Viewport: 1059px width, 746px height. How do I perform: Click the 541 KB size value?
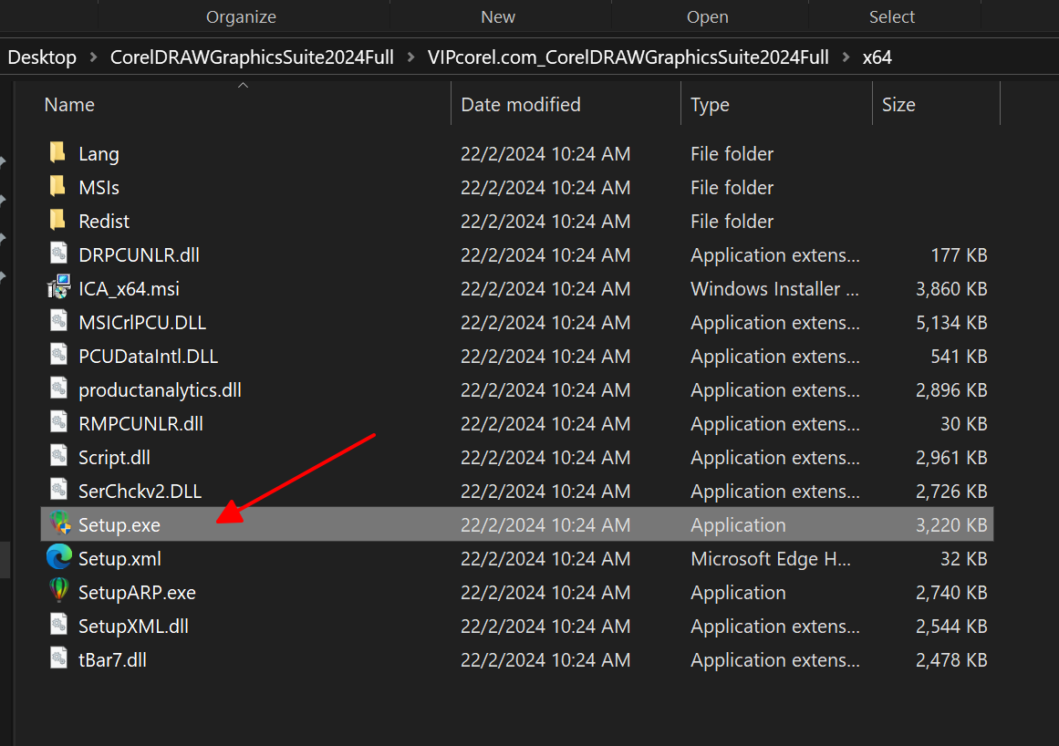point(959,357)
